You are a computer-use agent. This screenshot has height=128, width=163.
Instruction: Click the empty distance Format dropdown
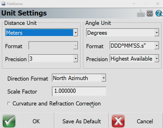tap(53, 46)
